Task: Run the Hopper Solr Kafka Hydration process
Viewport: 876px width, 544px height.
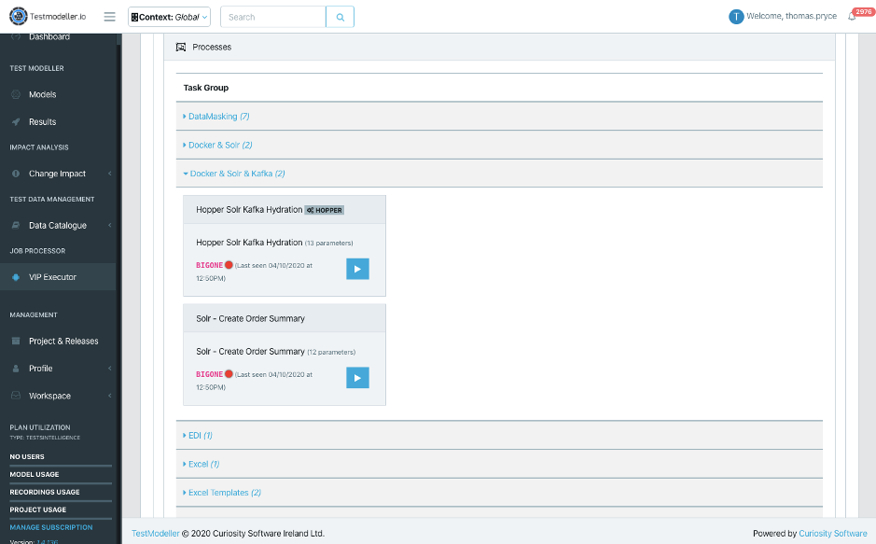Action: [x=357, y=269]
